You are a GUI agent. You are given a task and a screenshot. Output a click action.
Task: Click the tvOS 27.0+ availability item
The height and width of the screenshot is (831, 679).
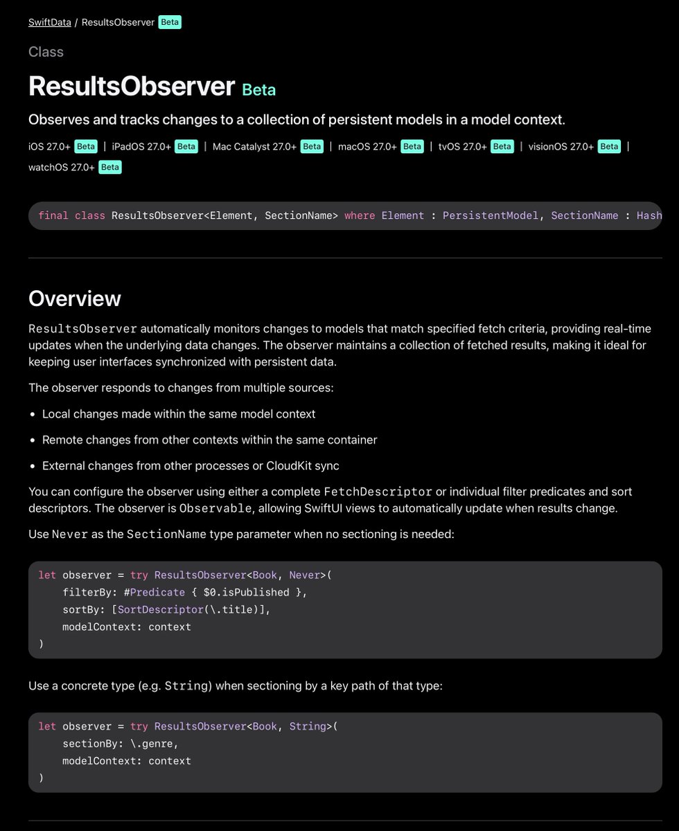(463, 146)
